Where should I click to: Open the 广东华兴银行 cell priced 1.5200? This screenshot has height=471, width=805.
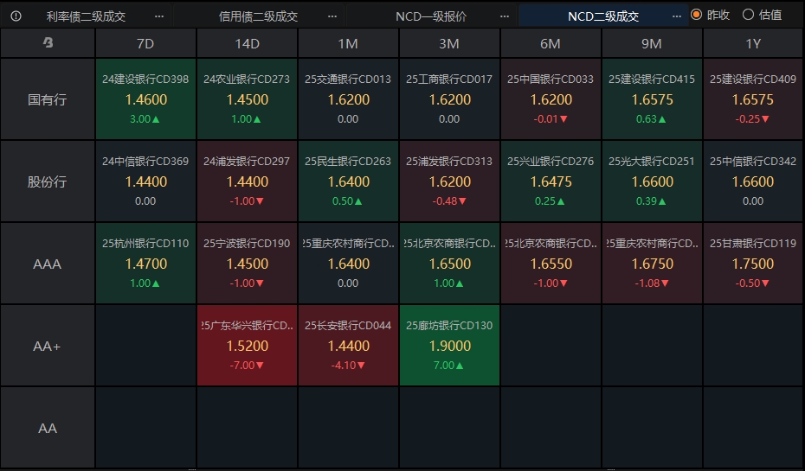(x=247, y=346)
